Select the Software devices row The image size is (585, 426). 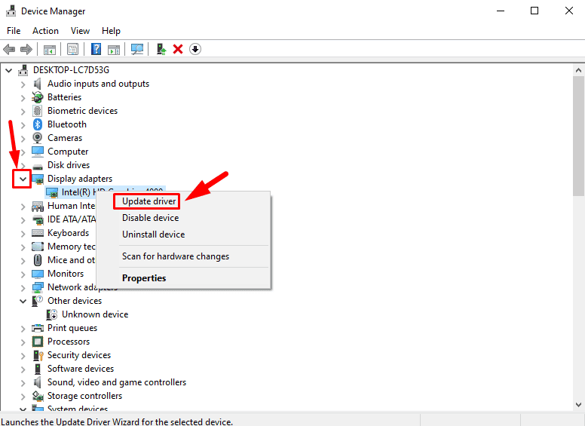(80, 369)
